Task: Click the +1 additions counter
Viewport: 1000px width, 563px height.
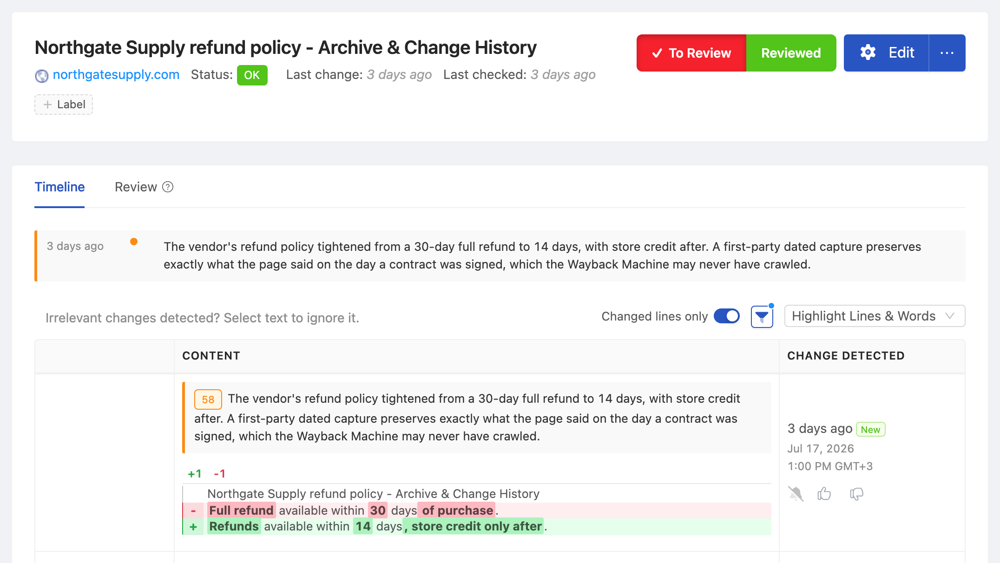Action: 195,474
